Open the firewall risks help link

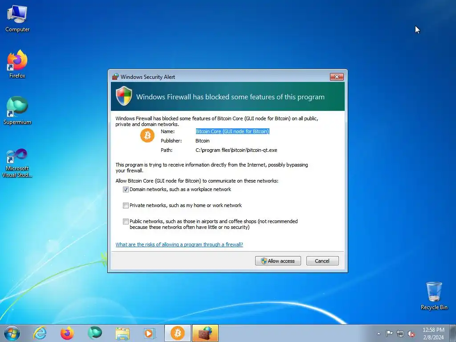tap(179, 244)
